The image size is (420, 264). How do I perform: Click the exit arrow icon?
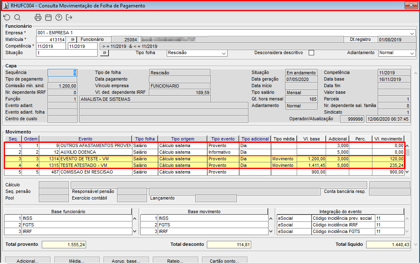click(69, 17)
